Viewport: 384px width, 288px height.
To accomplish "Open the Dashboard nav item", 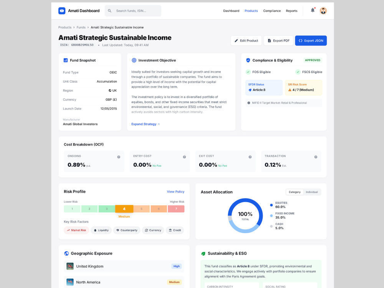I will pos(231,11).
